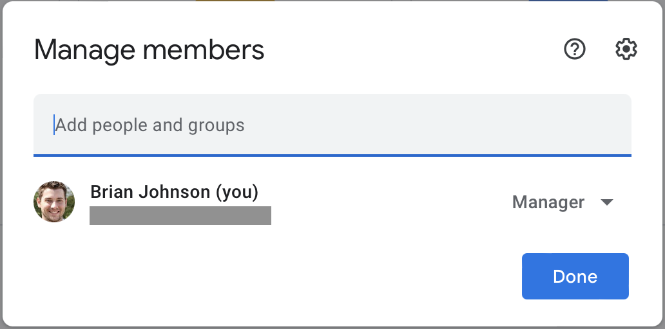Click the Done button

(575, 276)
